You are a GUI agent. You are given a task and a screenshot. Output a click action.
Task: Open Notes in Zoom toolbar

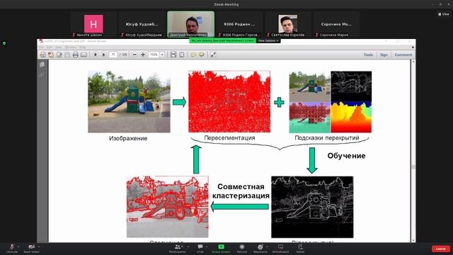coord(300,248)
